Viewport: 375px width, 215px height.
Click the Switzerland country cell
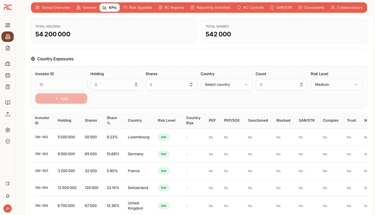(138, 188)
